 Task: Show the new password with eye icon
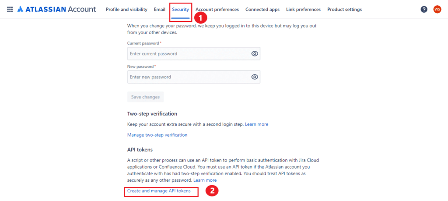coord(255,77)
